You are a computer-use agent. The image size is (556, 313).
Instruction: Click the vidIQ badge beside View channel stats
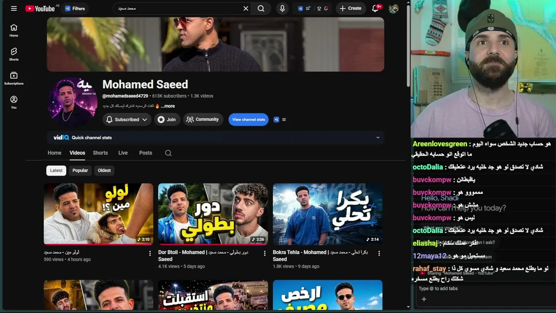276,120
